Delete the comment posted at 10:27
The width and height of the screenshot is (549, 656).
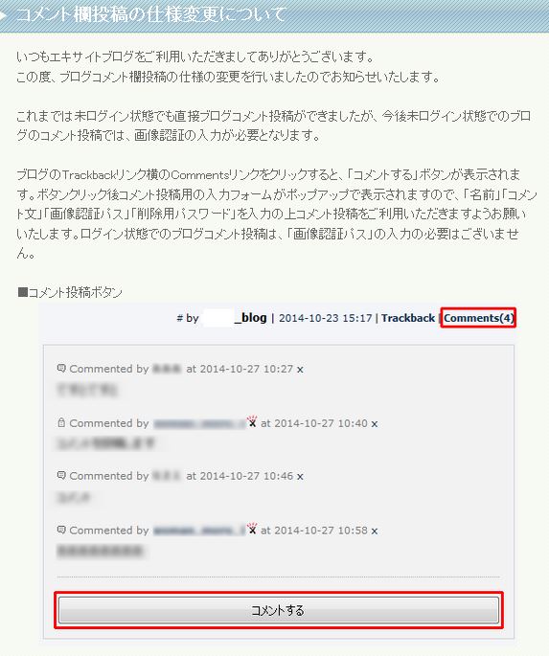pyautogui.click(x=300, y=370)
